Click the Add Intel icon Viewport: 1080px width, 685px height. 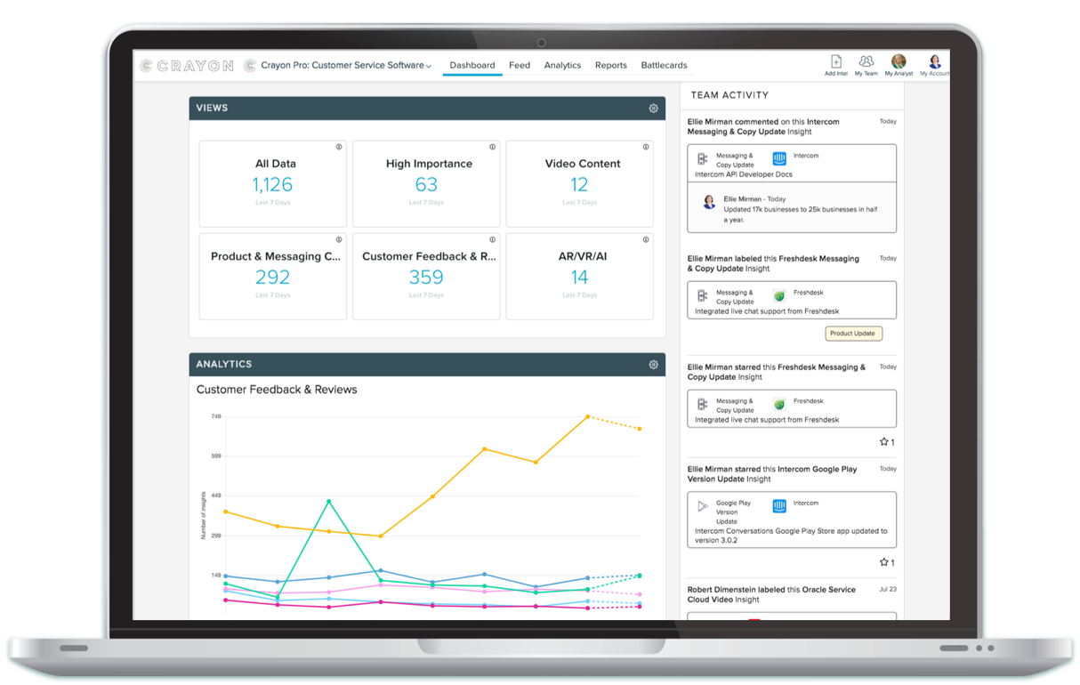click(x=835, y=62)
